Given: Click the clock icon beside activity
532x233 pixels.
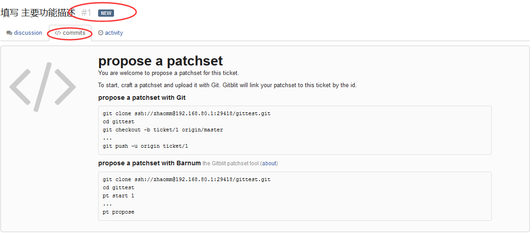Looking at the screenshot, I should pos(100,33).
